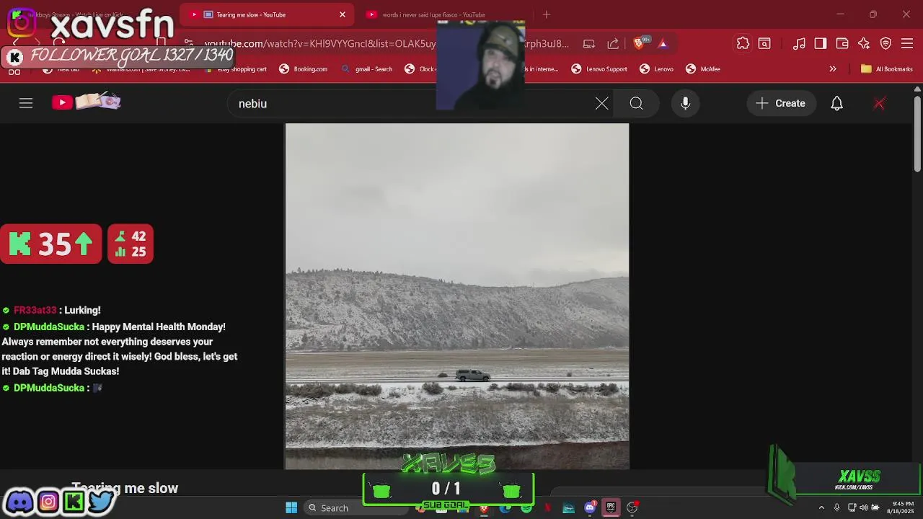Viewport: 923px width, 519px height.
Task: Open the Leo AI sparkle icon
Action: coord(864,43)
